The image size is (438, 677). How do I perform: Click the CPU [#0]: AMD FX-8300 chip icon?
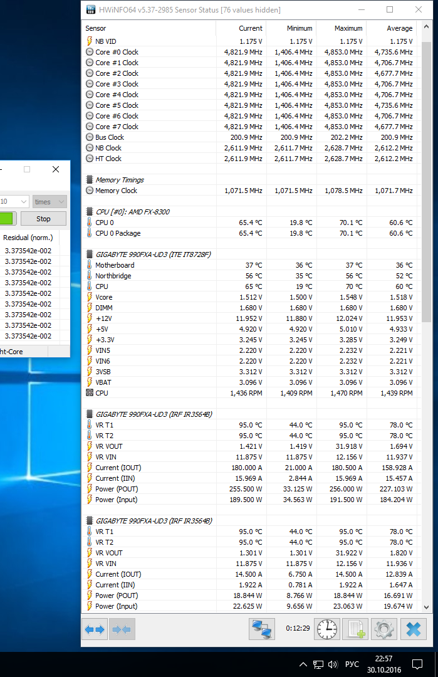(90, 212)
